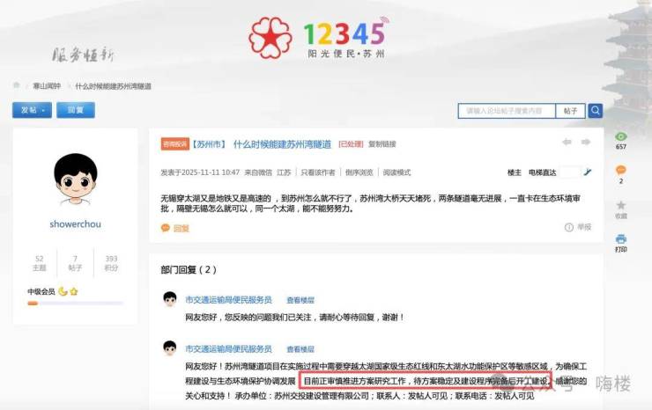Image resolution: width=652 pixels, height=410 pixels.
Task: Click the magnifier search button
Action: tap(595, 111)
